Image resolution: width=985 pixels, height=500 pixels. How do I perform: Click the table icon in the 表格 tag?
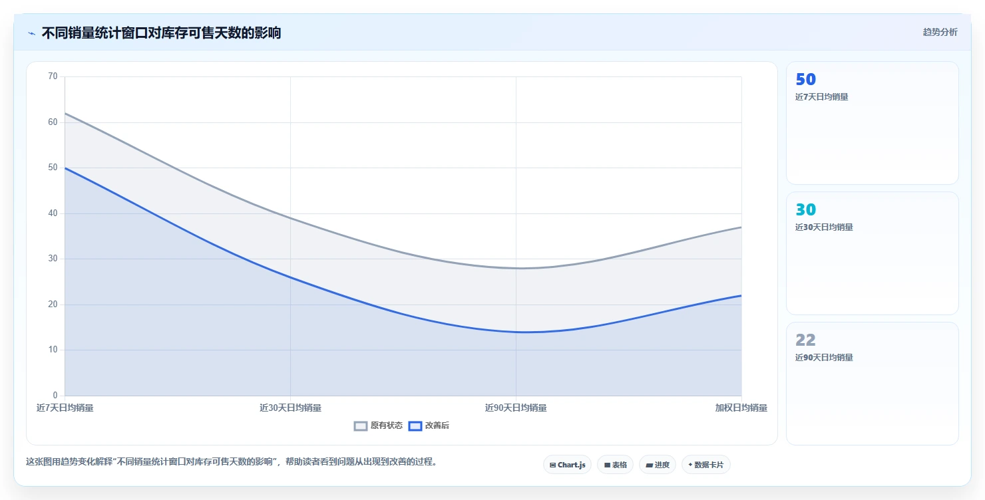607,465
